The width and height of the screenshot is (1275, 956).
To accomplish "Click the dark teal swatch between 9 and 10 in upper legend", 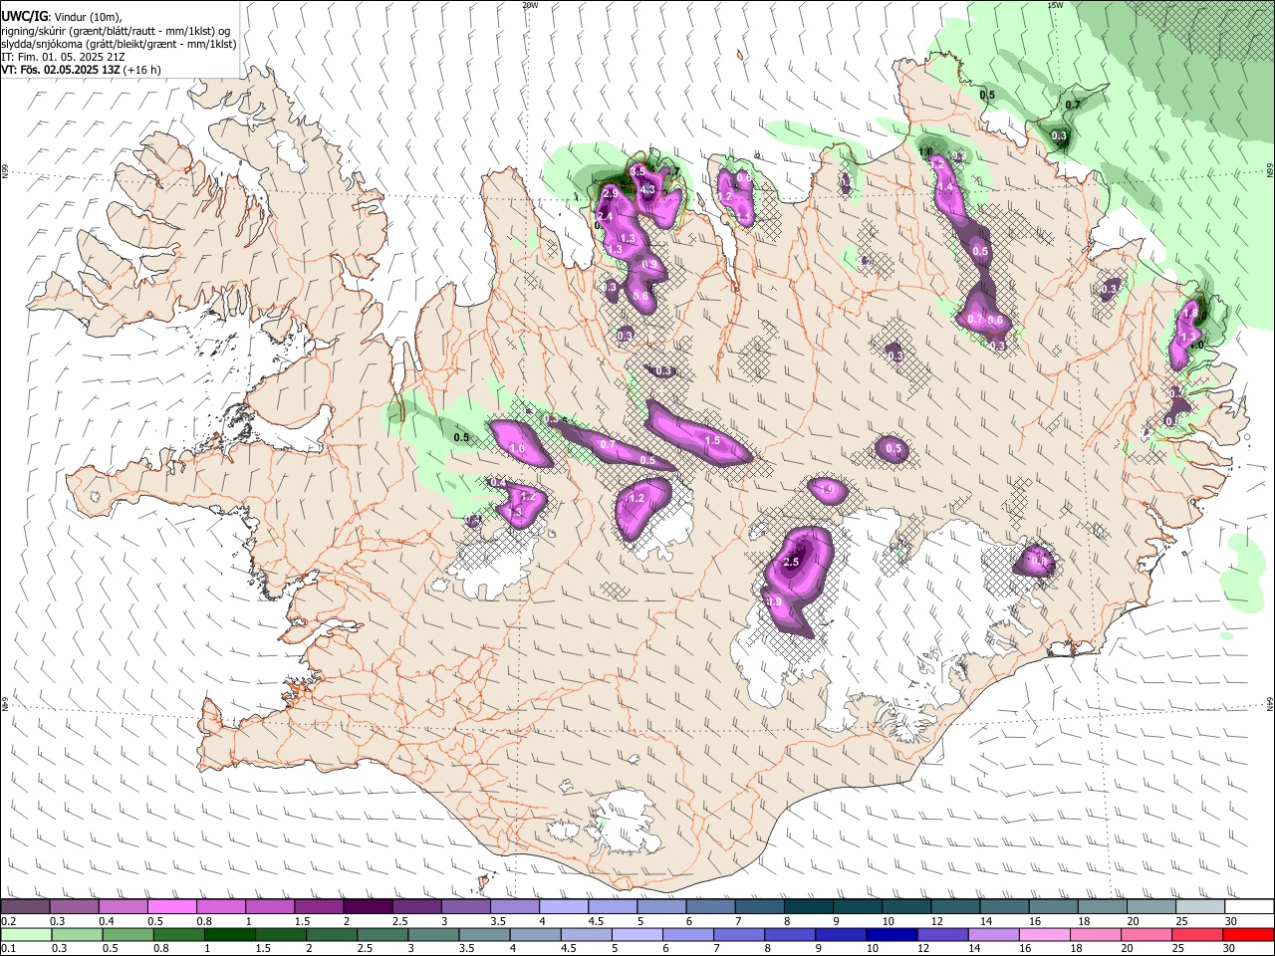I will point(857,906).
